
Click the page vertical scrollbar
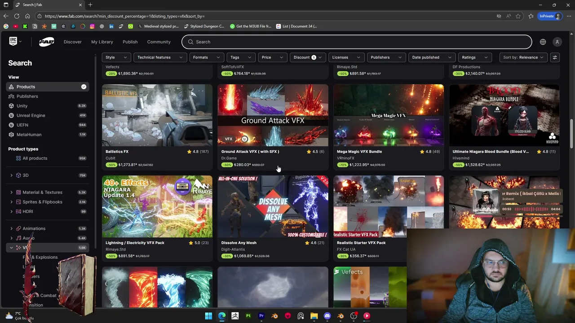571,133
